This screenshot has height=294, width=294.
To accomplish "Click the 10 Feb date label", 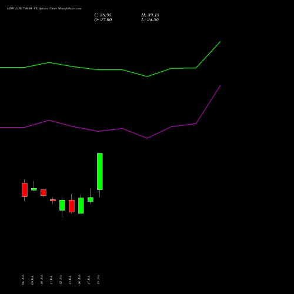I will click(x=42, y=280).
